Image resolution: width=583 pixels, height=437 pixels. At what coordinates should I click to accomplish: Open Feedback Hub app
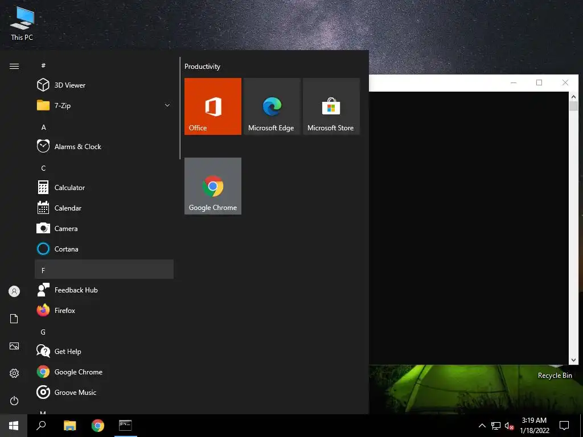pyautogui.click(x=104, y=290)
